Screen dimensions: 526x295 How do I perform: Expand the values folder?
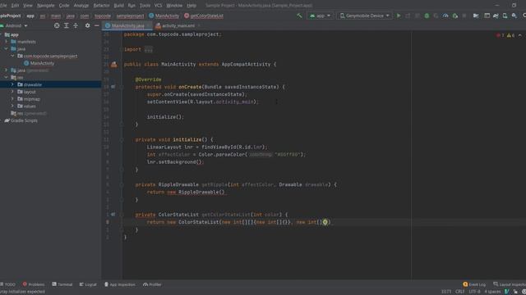point(12,106)
